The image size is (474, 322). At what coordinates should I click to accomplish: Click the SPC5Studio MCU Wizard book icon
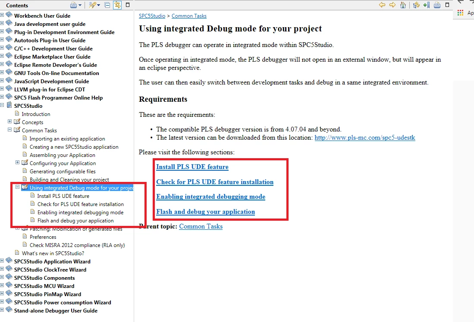(x=9, y=285)
